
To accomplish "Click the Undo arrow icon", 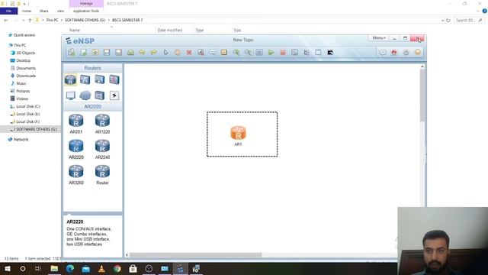I will (x=142, y=53).
